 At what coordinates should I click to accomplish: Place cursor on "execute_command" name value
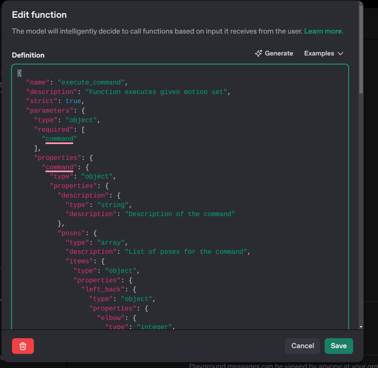pyautogui.click(x=91, y=82)
